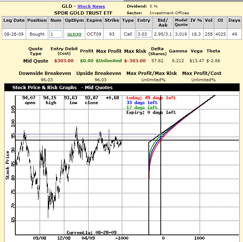Viewport: 243px width, 242px height.
Task: Click the 04/09 date axis label
Action: [x=88, y=238]
